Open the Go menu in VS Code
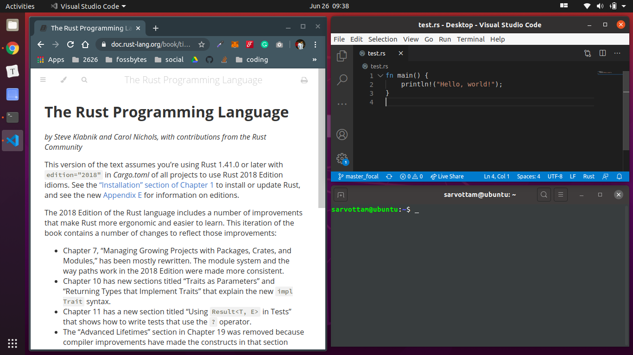The height and width of the screenshot is (355, 633). coord(429,39)
